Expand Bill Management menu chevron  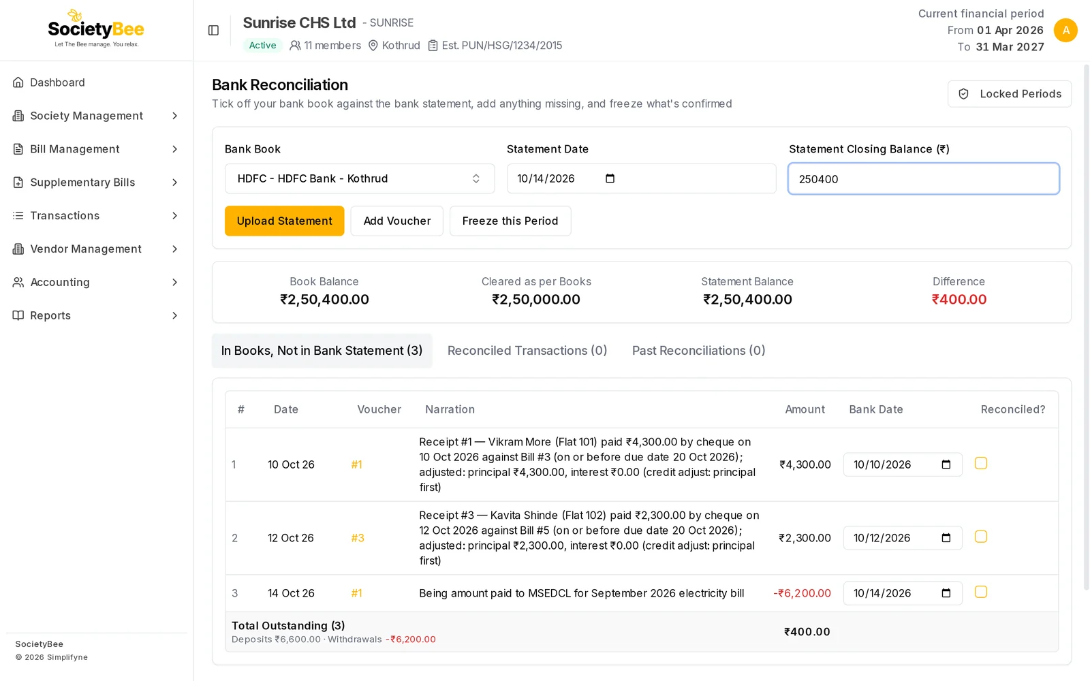175,149
